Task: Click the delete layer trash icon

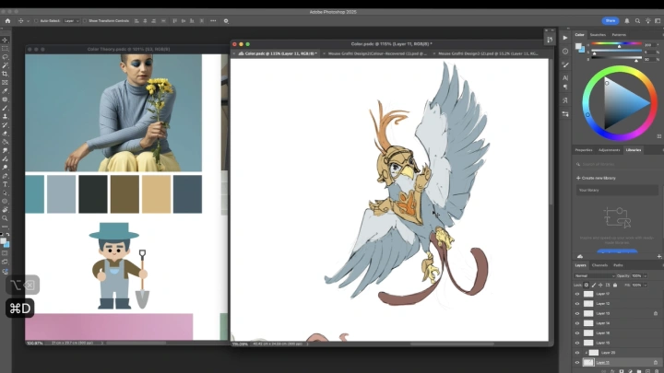Action: tap(656, 371)
